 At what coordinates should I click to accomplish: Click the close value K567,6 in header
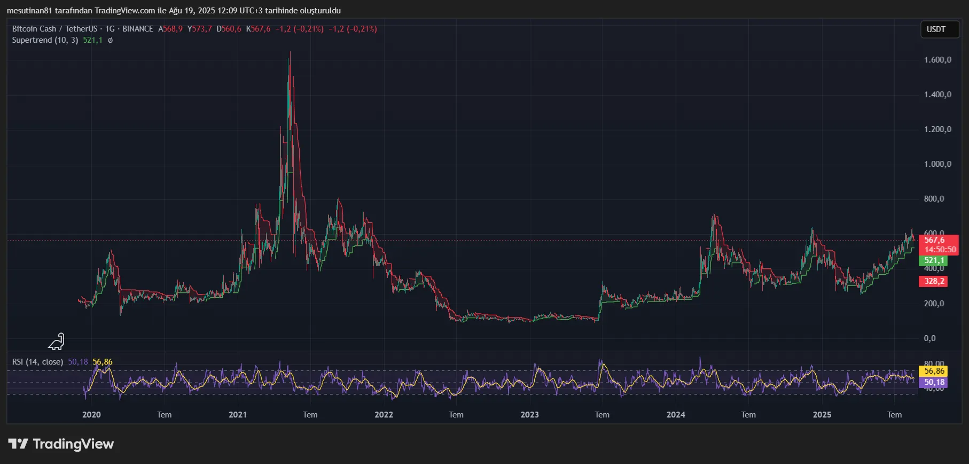click(258, 29)
